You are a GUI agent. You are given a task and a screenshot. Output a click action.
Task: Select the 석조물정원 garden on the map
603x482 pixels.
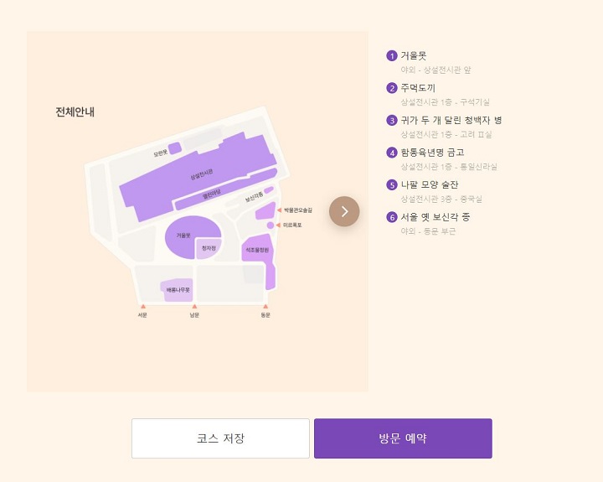click(256, 250)
